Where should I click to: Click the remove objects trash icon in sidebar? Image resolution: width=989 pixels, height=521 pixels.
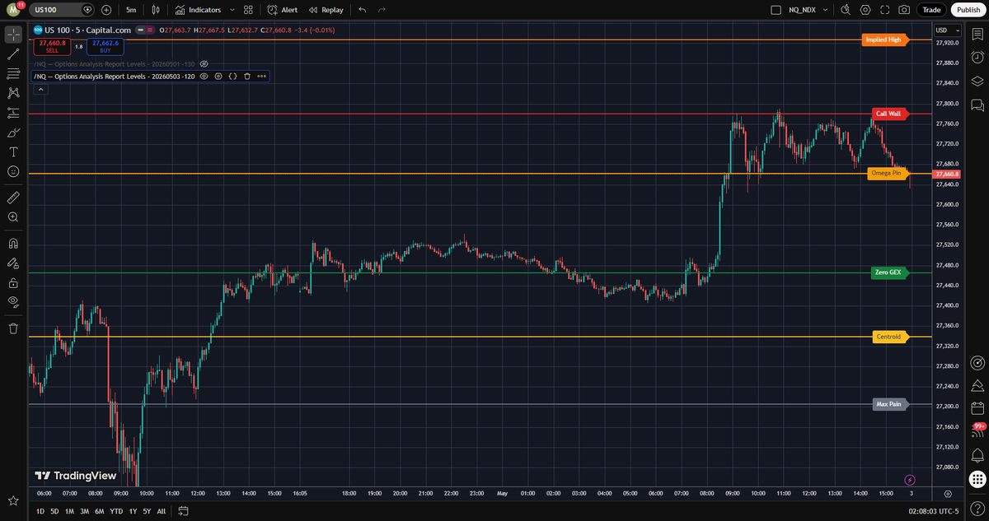pyautogui.click(x=13, y=328)
